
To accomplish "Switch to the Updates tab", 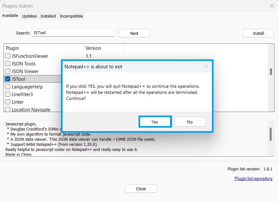I will pos(29,16).
